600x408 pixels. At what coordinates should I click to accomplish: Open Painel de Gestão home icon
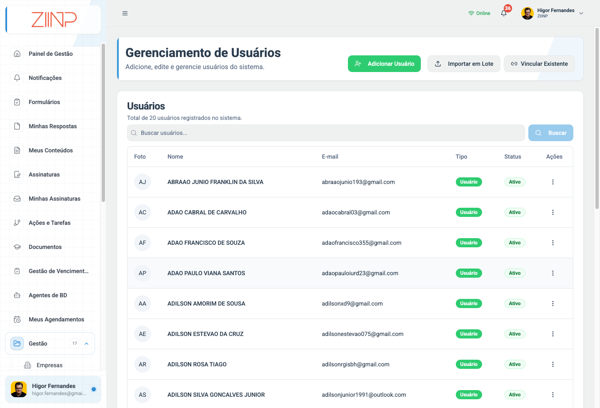pos(17,54)
